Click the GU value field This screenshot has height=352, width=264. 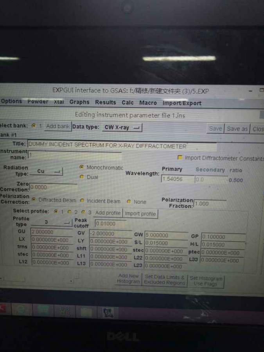(x=52, y=232)
